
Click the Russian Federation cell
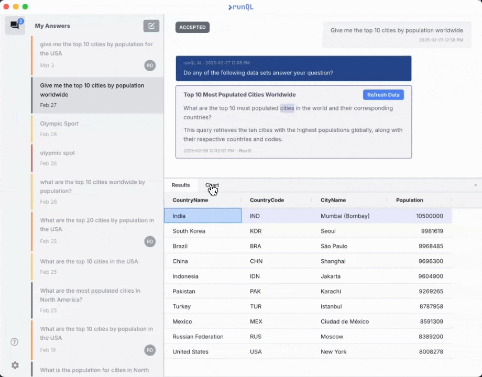tap(203, 337)
